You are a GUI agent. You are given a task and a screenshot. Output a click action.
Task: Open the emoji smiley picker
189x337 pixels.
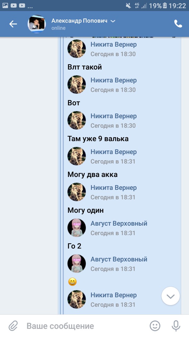[155, 326]
